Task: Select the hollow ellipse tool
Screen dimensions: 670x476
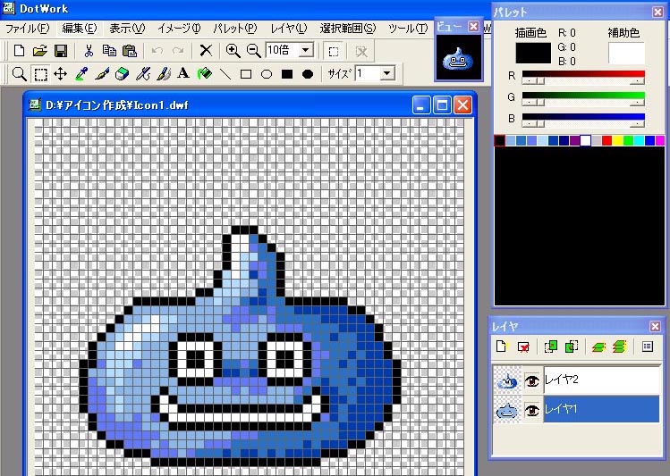Action: 267,74
